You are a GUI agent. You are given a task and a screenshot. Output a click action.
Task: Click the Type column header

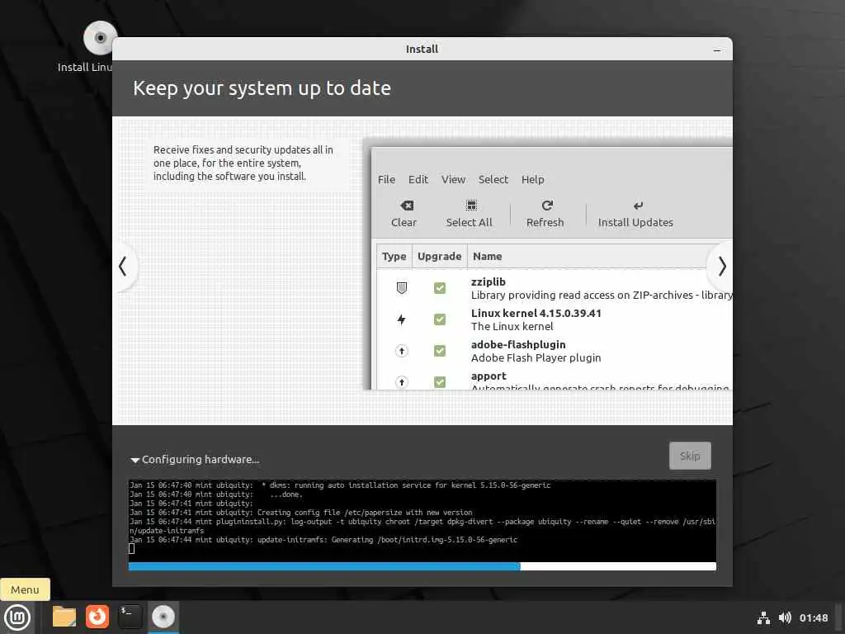394,257
